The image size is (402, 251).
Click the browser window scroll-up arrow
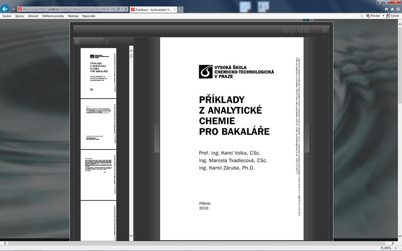click(400, 24)
